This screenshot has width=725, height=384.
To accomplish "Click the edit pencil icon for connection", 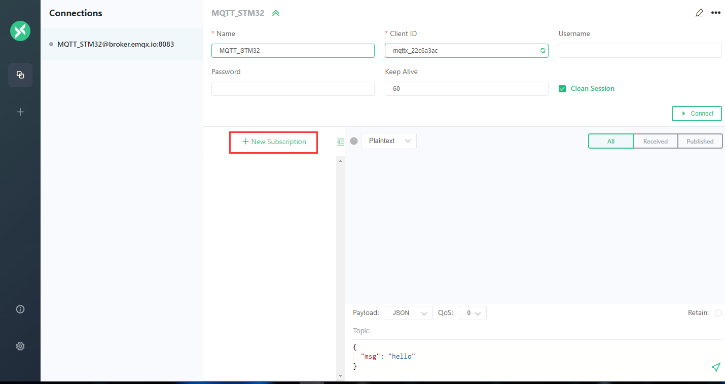I will pyautogui.click(x=699, y=13).
